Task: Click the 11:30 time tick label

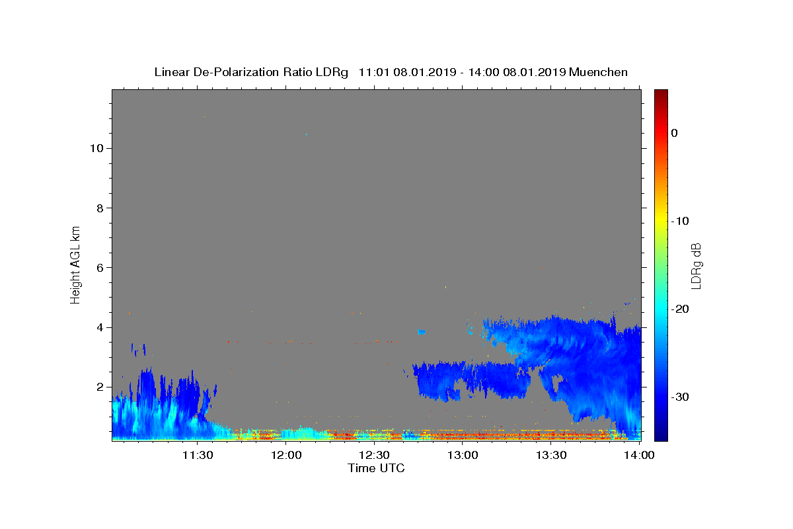Action: click(x=198, y=456)
